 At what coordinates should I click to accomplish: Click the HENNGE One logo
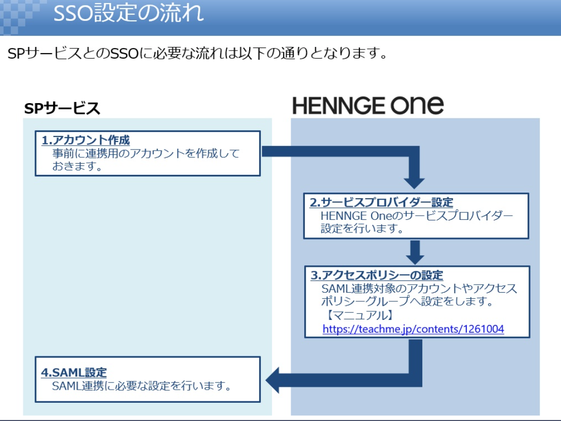[368, 105]
